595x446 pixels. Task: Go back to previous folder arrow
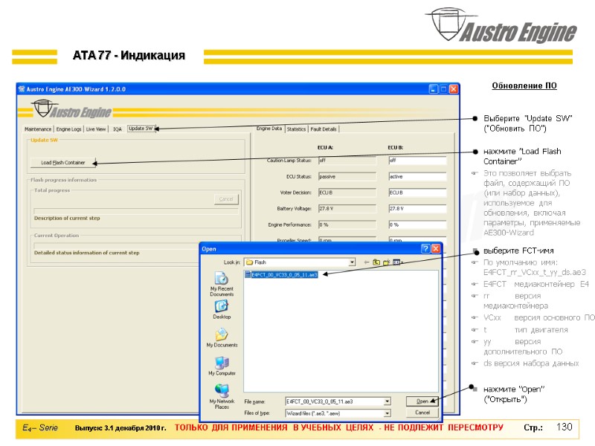tap(366, 262)
